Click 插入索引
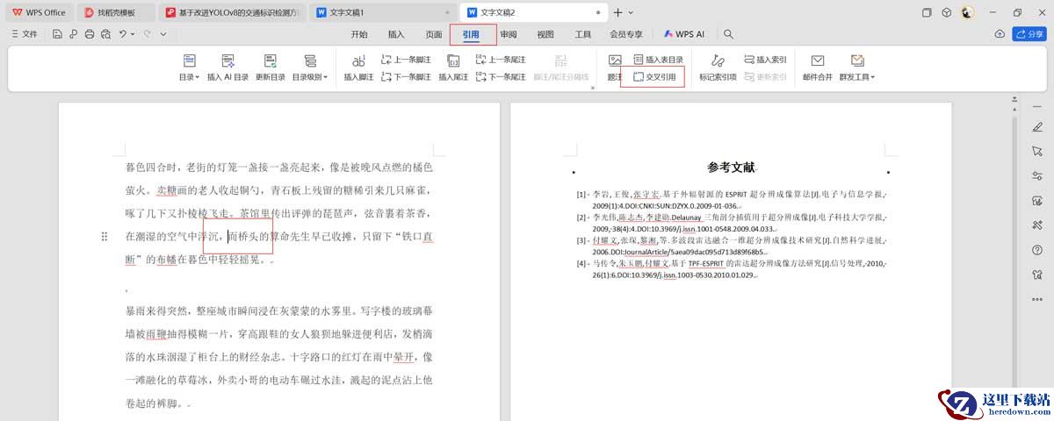 coord(765,60)
